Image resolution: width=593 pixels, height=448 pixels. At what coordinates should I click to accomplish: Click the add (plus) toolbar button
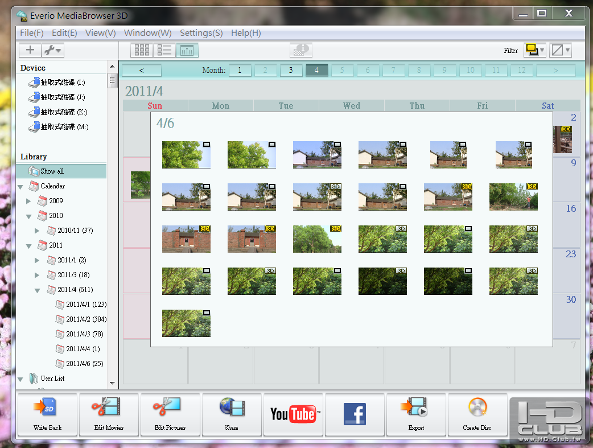coord(30,50)
